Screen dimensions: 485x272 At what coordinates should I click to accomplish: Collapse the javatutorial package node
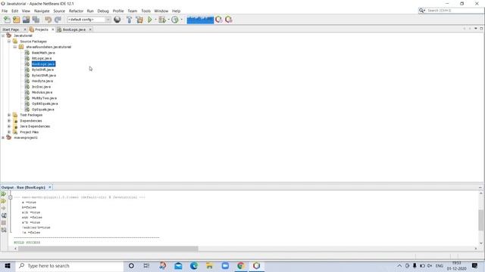15,47
